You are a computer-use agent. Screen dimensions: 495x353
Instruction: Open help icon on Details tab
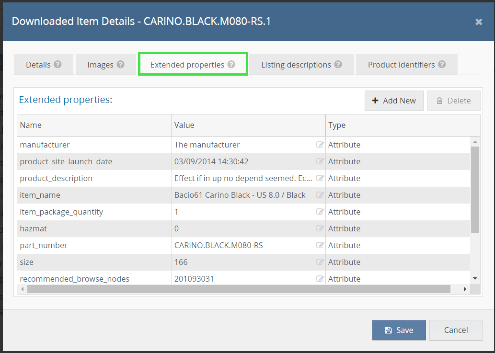(x=58, y=64)
